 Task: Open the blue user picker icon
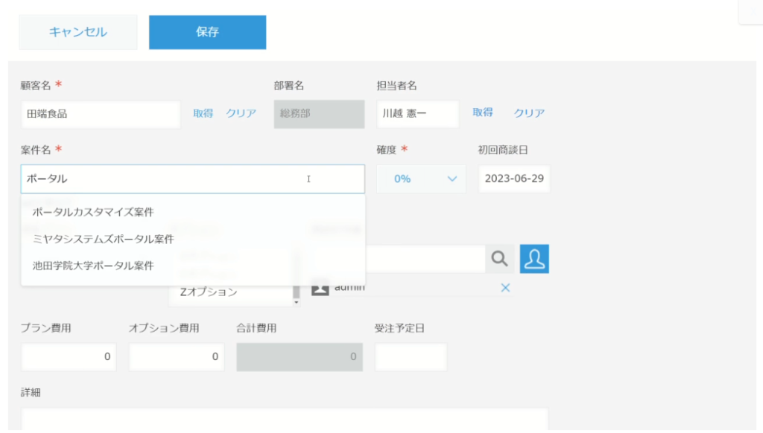(534, 259)
